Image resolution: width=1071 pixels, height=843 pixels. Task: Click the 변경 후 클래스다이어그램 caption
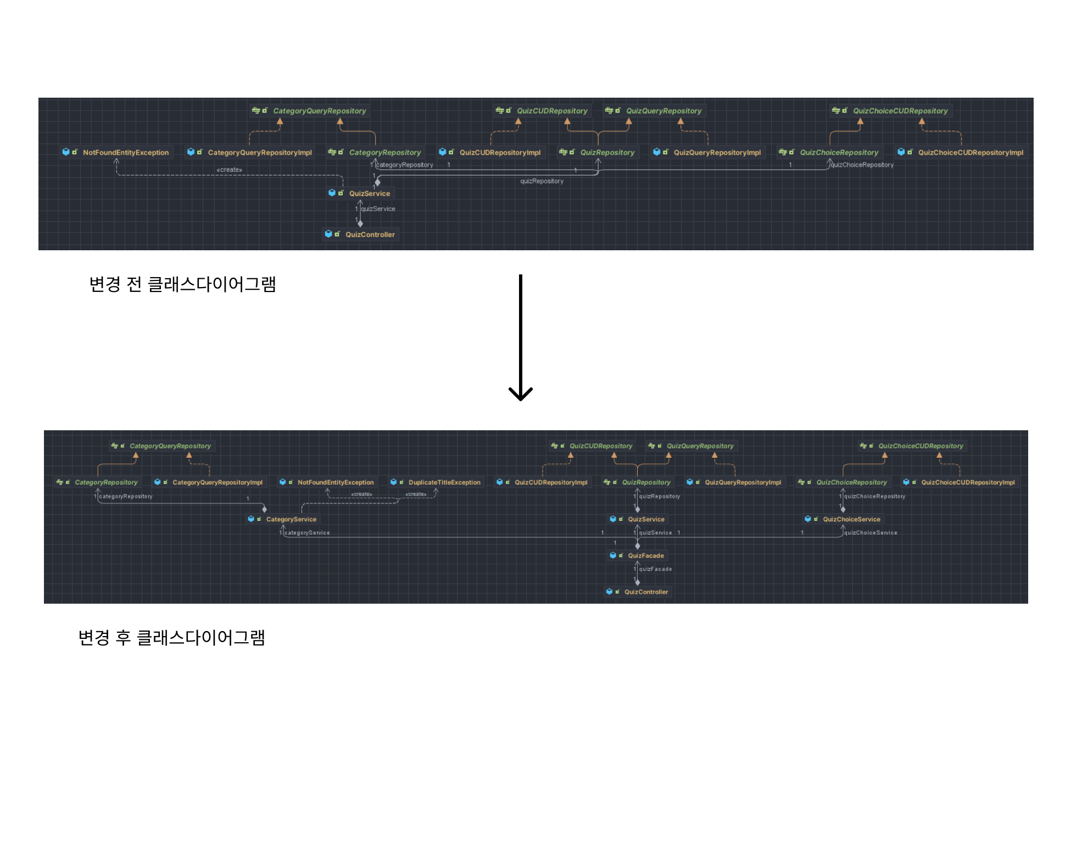coord(171,638)
